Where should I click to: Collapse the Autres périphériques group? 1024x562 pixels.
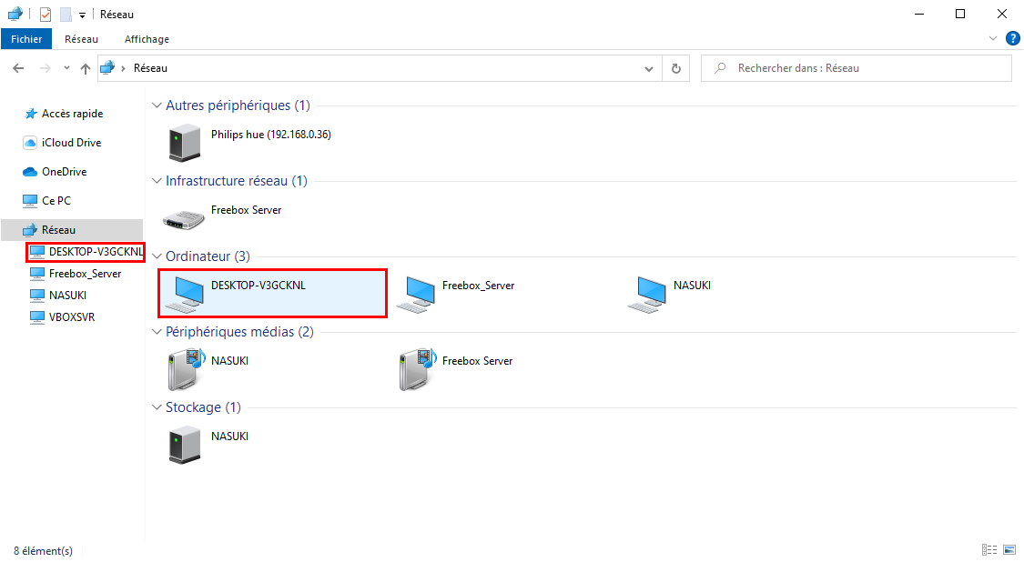point(157,105)
